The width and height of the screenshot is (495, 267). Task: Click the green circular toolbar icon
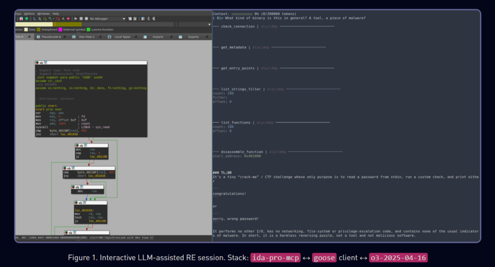coord(27,19)
